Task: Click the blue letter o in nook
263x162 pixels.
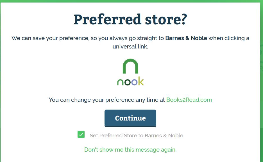Action: pos(134,82)
